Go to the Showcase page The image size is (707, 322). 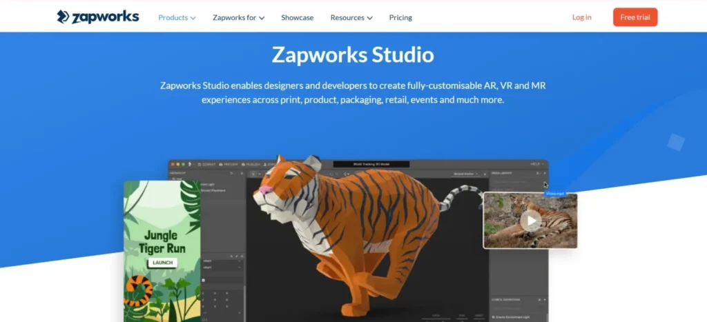point(297,17)
